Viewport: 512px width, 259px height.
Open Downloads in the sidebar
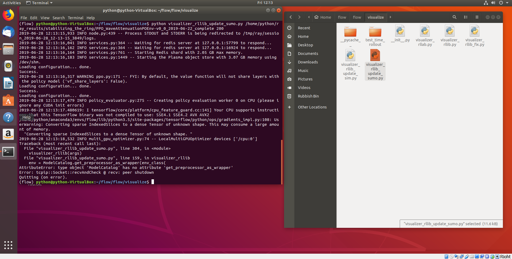(308, 62)
